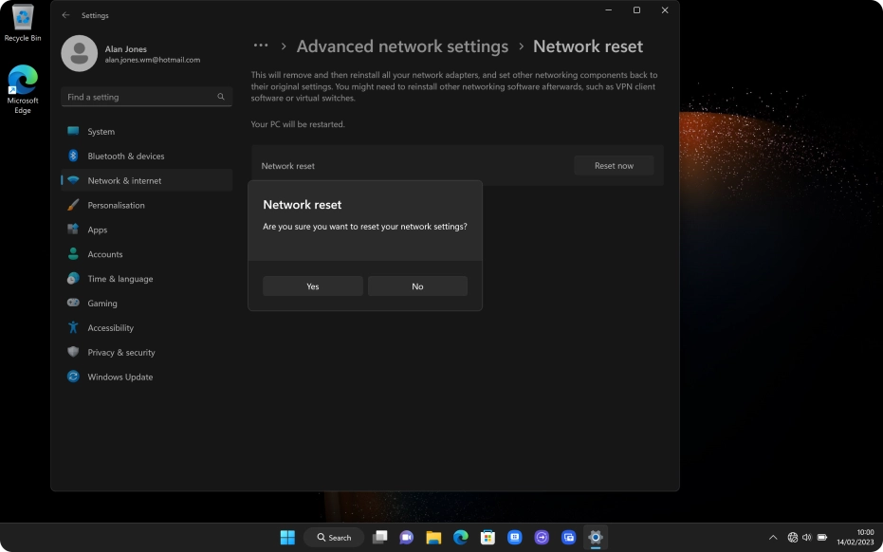The height and width of the screenshot is (552, 883).
Task: Open Privacy & security shield icon
Action: click(x=73, y=352)
